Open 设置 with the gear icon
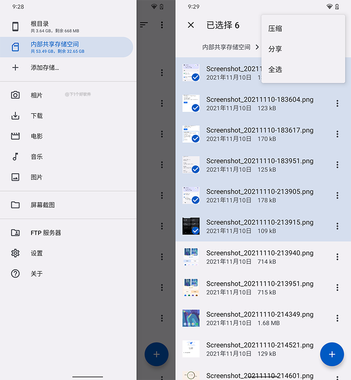 tap(15, 253)
